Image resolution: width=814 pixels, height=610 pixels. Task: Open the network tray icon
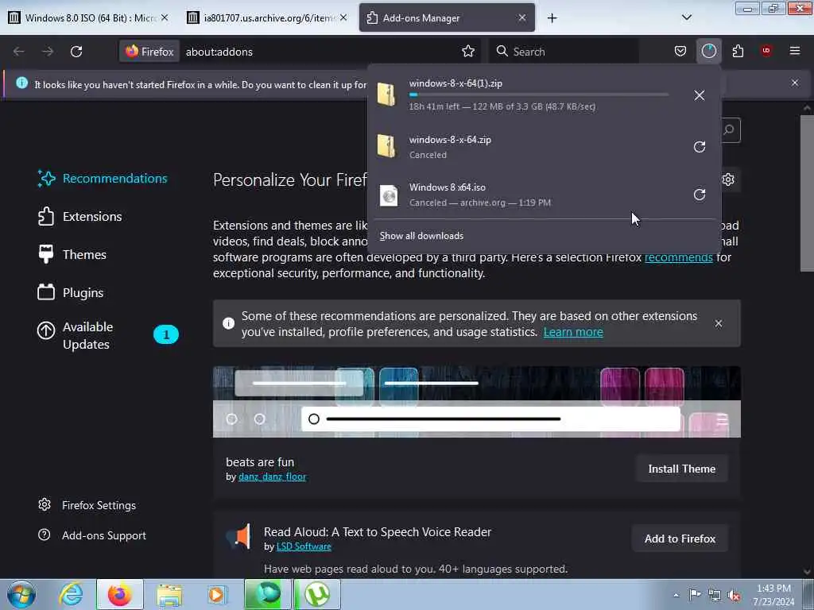click(715, 595)
